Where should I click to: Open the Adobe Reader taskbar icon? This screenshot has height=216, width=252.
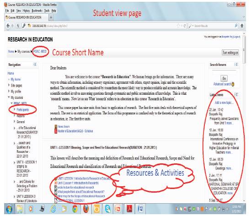click(x=129, y=209)
